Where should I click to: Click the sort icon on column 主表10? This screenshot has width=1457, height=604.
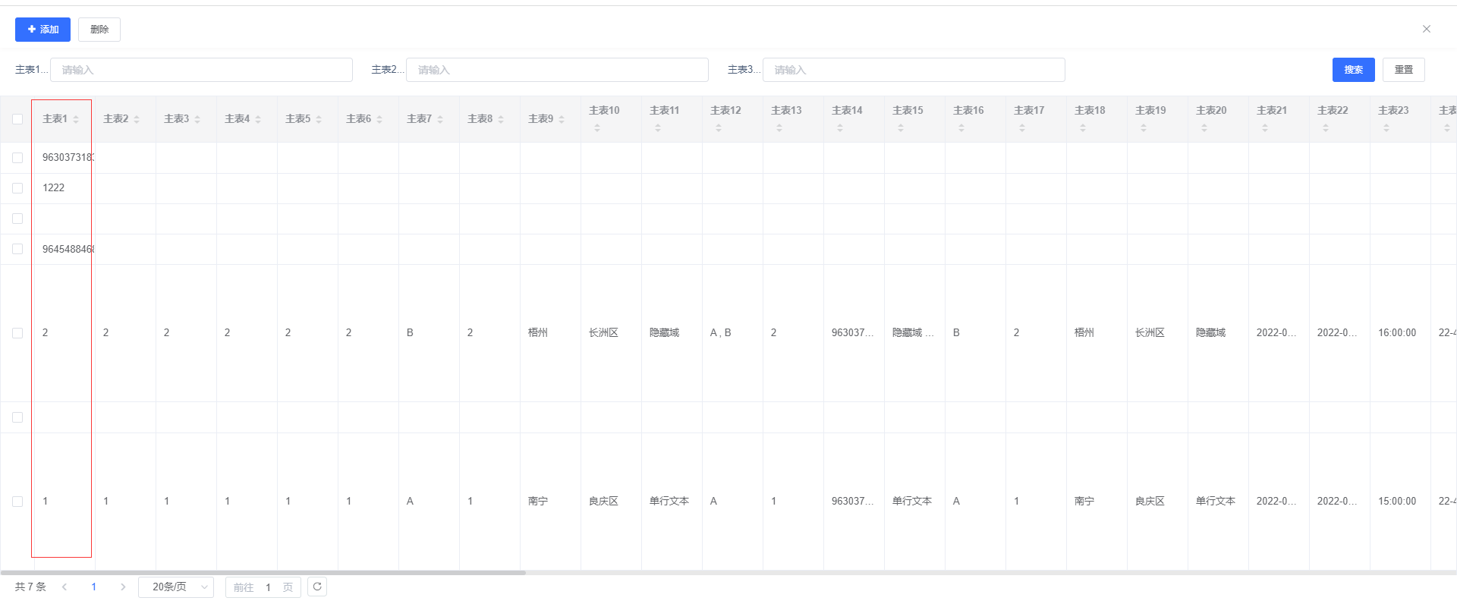(x=597, y=128)
